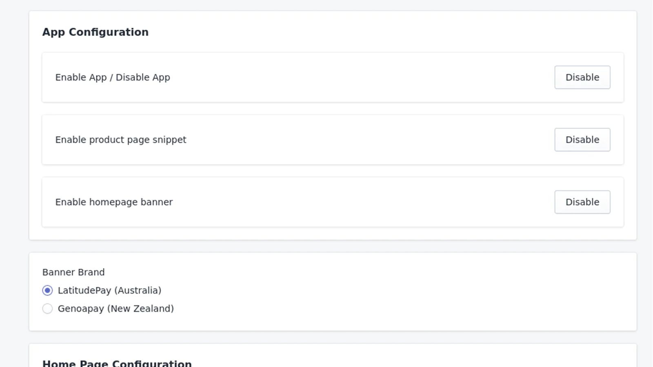
Task: Click the App Configuration heading
Action: (x=95, y=32)
